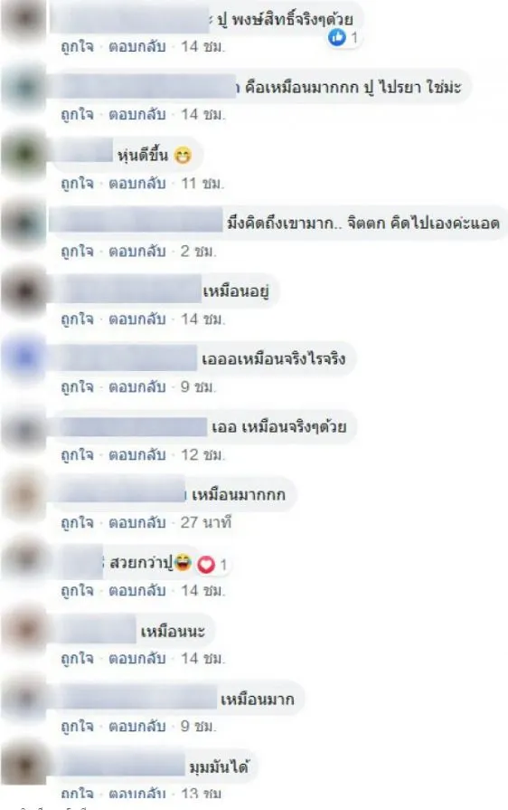This screenshot has height=810, width=508.
Task: Open the blue avatar beside the เอออเหมือนจริงไรจริง comment
Action: pyautogui.click(x=24, y=358)
